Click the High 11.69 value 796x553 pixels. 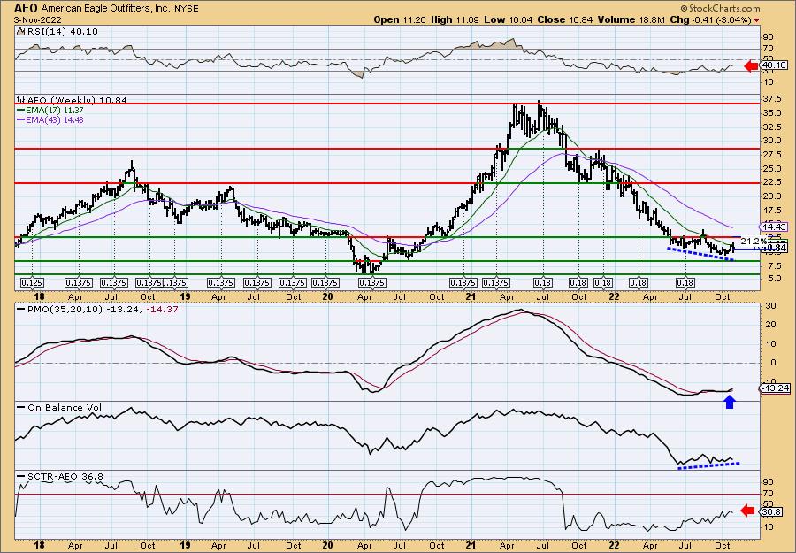click(455, 19)
